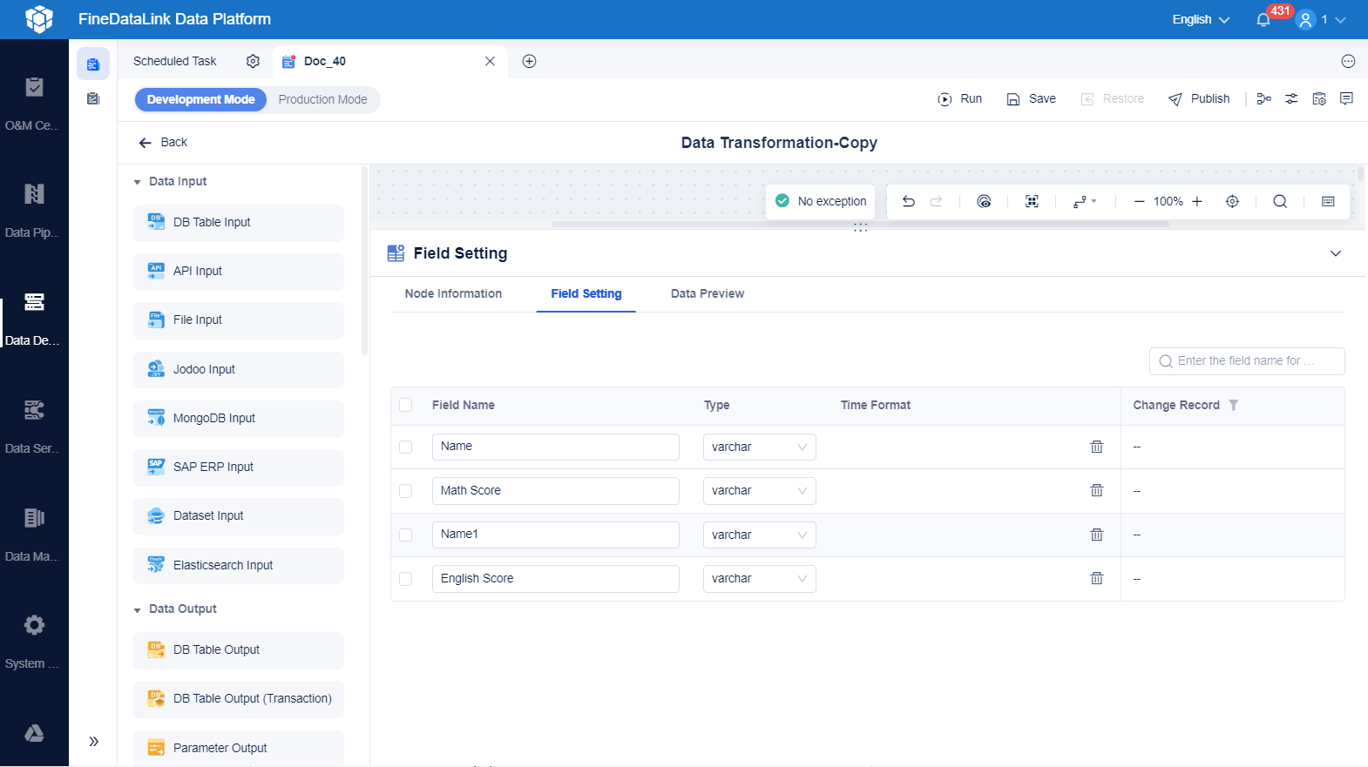Switch to Production Mode
Viewport: 1368px width, 767px height.
(x=322, y=99)
